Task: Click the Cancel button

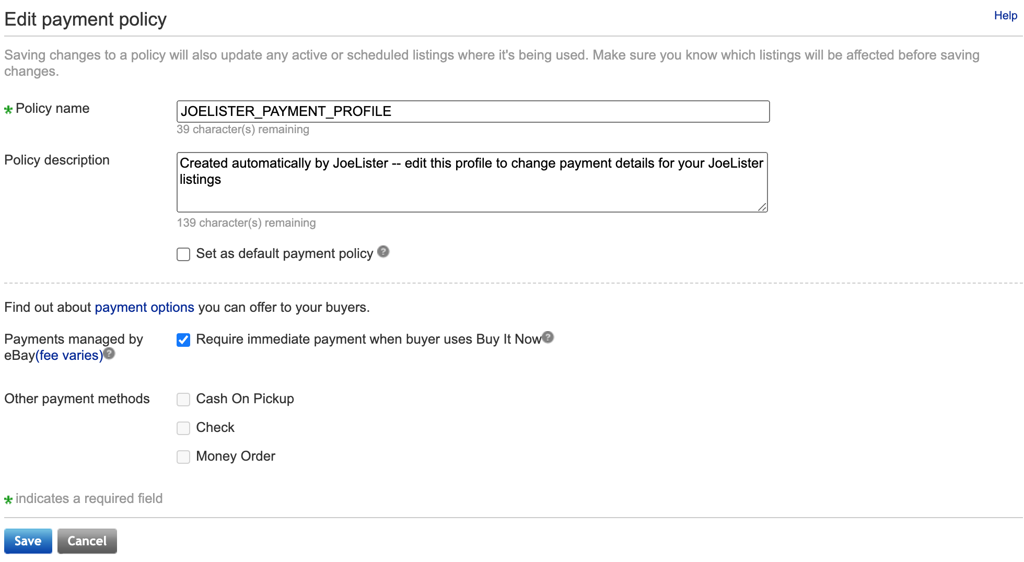Action: click(x=87, y=541)
